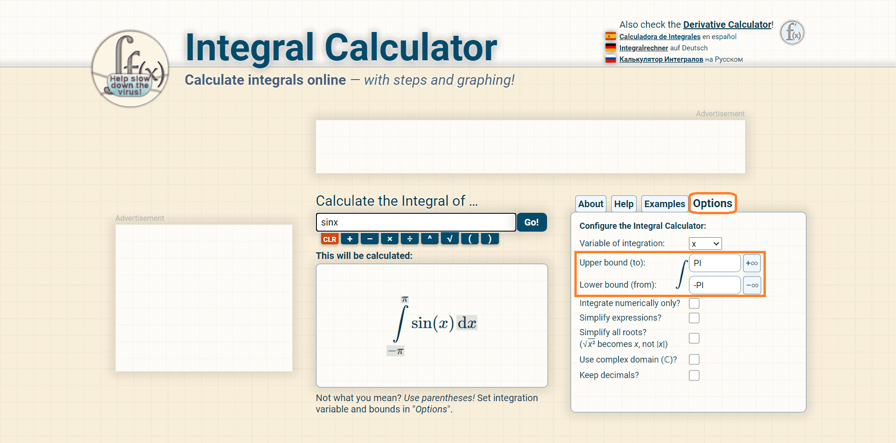Image resolution: width=896 pixels, height=443 pixels.
Task: Open the Help tab
Action: tap(624, 204)
